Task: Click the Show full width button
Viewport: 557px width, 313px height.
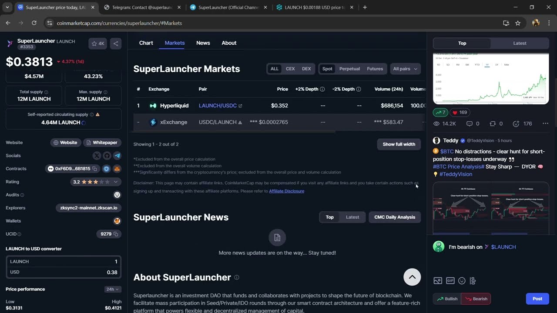Action: (399, 144)
